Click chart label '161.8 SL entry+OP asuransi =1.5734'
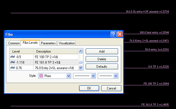 click(x=147, y=12)
